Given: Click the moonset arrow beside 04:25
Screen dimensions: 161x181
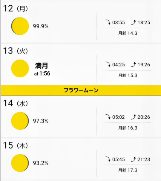Looking at the screenshot, I should click(x=108, y=64).
